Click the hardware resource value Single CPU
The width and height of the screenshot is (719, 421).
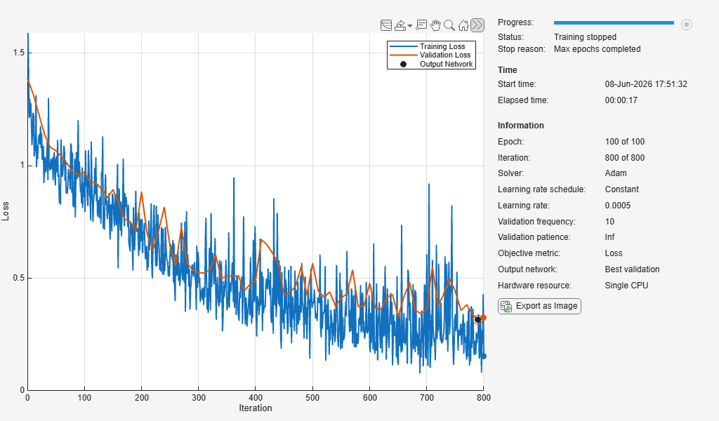tap(626, 286)
